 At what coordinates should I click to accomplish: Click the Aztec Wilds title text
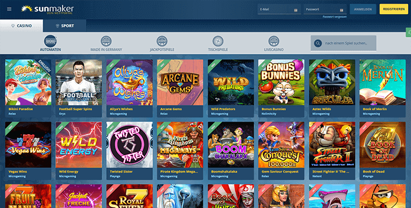coord(322,109)
